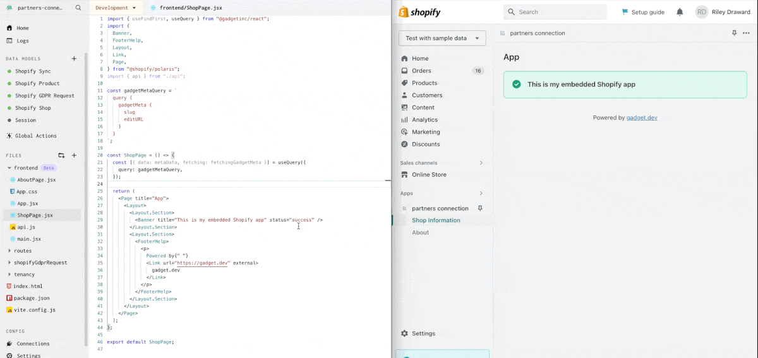Viewport: 758px width, 358px height.
Task: Unpin partners connection app in sidebar
Action: click(x=480, y=208)
